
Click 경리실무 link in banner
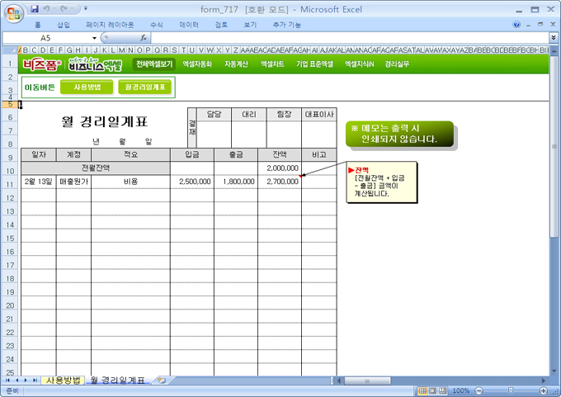[x=397, y=64]
